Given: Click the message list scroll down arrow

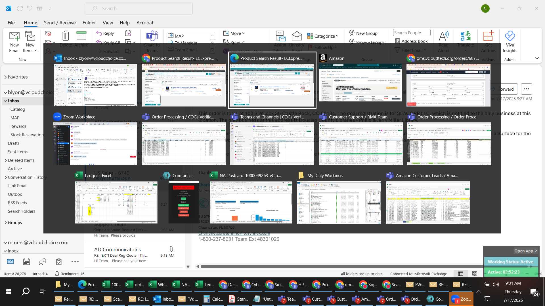Looking at the screenshot, I should click(188, 267).
